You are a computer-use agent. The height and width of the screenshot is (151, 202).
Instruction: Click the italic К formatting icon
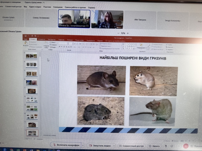62,47
